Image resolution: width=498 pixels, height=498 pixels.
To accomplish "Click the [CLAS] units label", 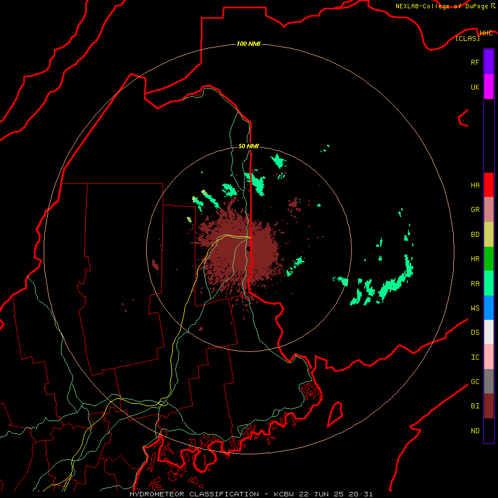I will coord(468,38).
